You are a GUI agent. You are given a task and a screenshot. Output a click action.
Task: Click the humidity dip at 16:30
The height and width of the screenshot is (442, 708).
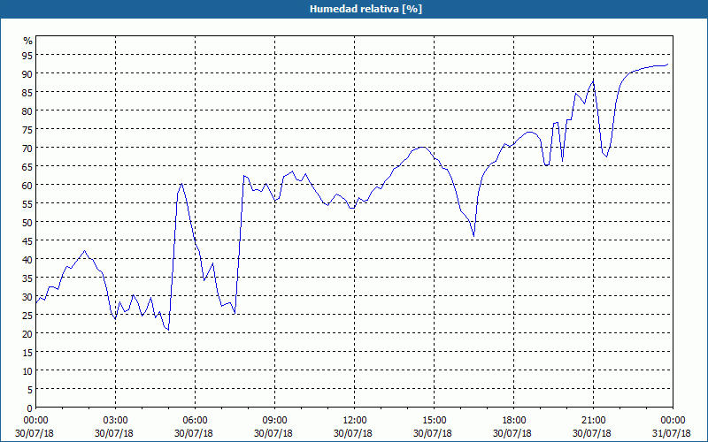(473, 235)
